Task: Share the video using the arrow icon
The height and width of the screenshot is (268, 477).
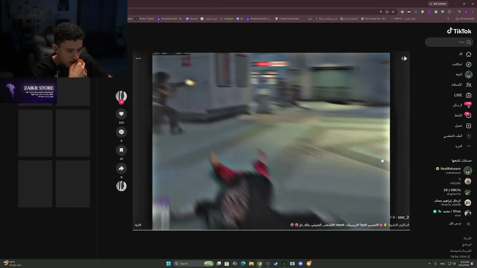Action: click(121, 168)
